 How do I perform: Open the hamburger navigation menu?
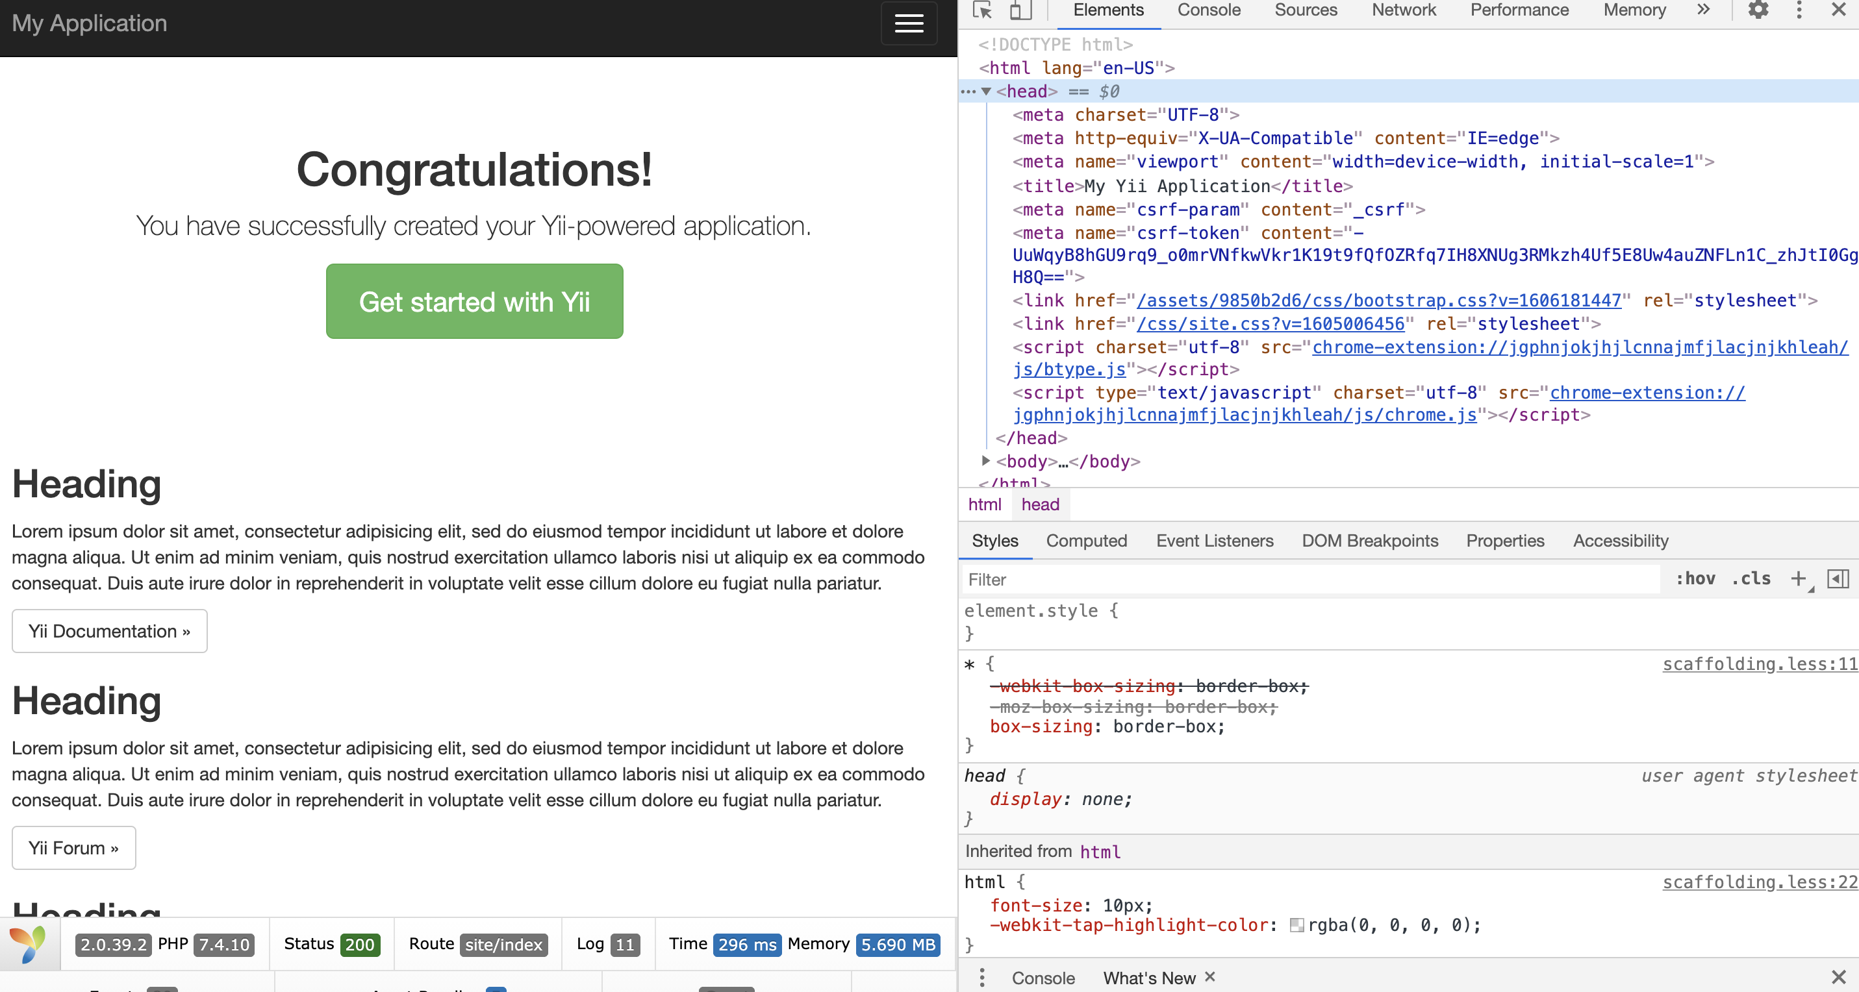(909, 24)
